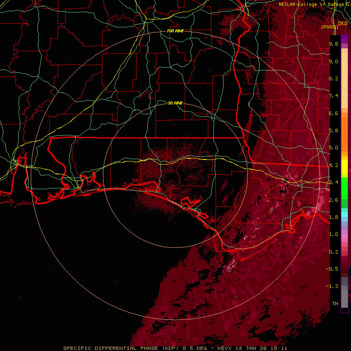Click the -1.3 value on color scale
The image size is (351, 351).
pyautogui.click(x=332, y=286)
